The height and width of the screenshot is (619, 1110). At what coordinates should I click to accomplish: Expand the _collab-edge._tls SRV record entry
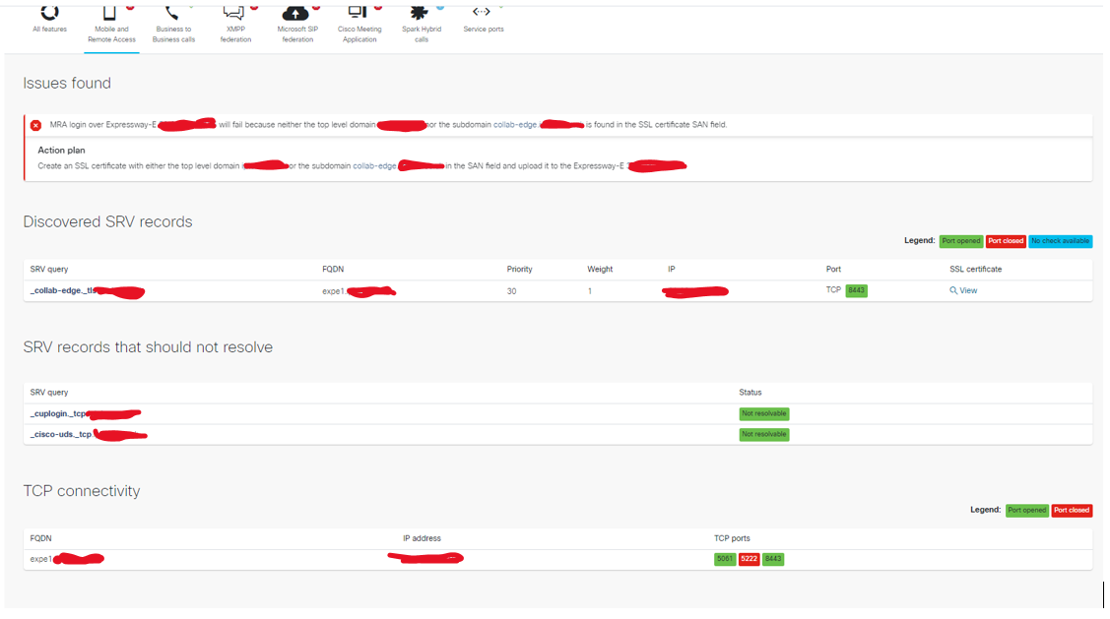tap(59, 290)
